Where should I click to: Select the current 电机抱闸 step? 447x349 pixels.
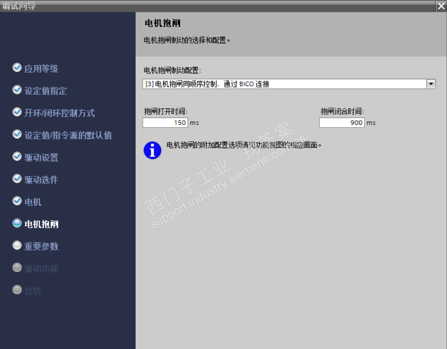[x=41, y=225]
